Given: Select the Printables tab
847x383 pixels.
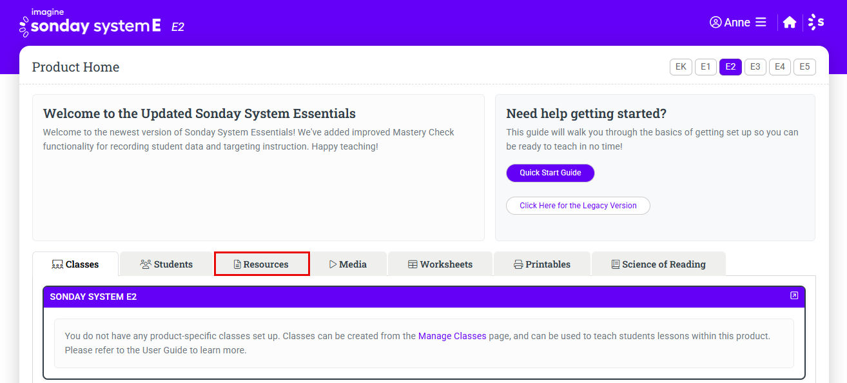Looking at the screenshot, I should pos(542,264).
